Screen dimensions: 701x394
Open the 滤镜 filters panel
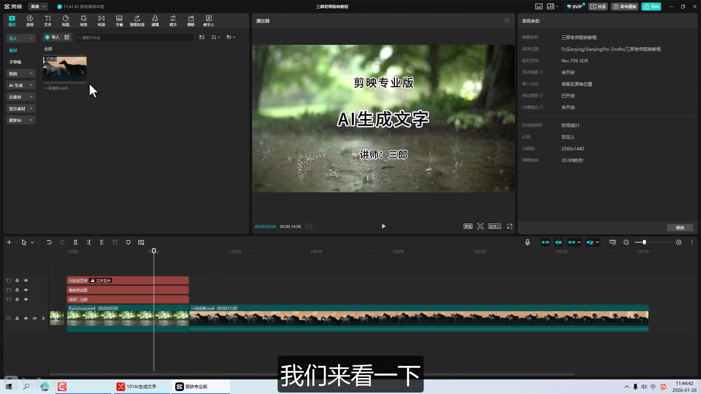[155, 21]
